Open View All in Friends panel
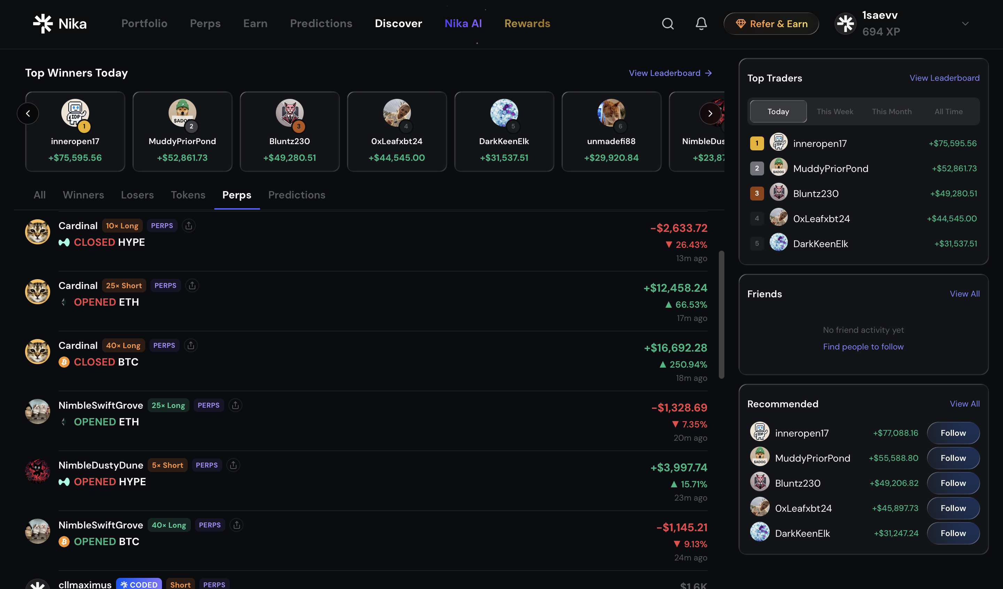 tap(964, 294)
